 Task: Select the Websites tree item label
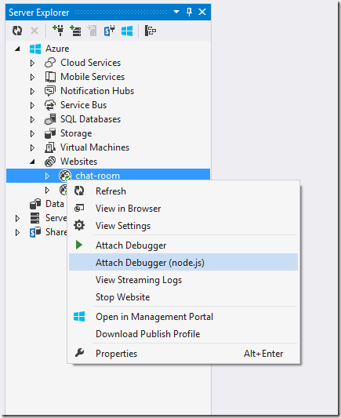click(79, 162)
